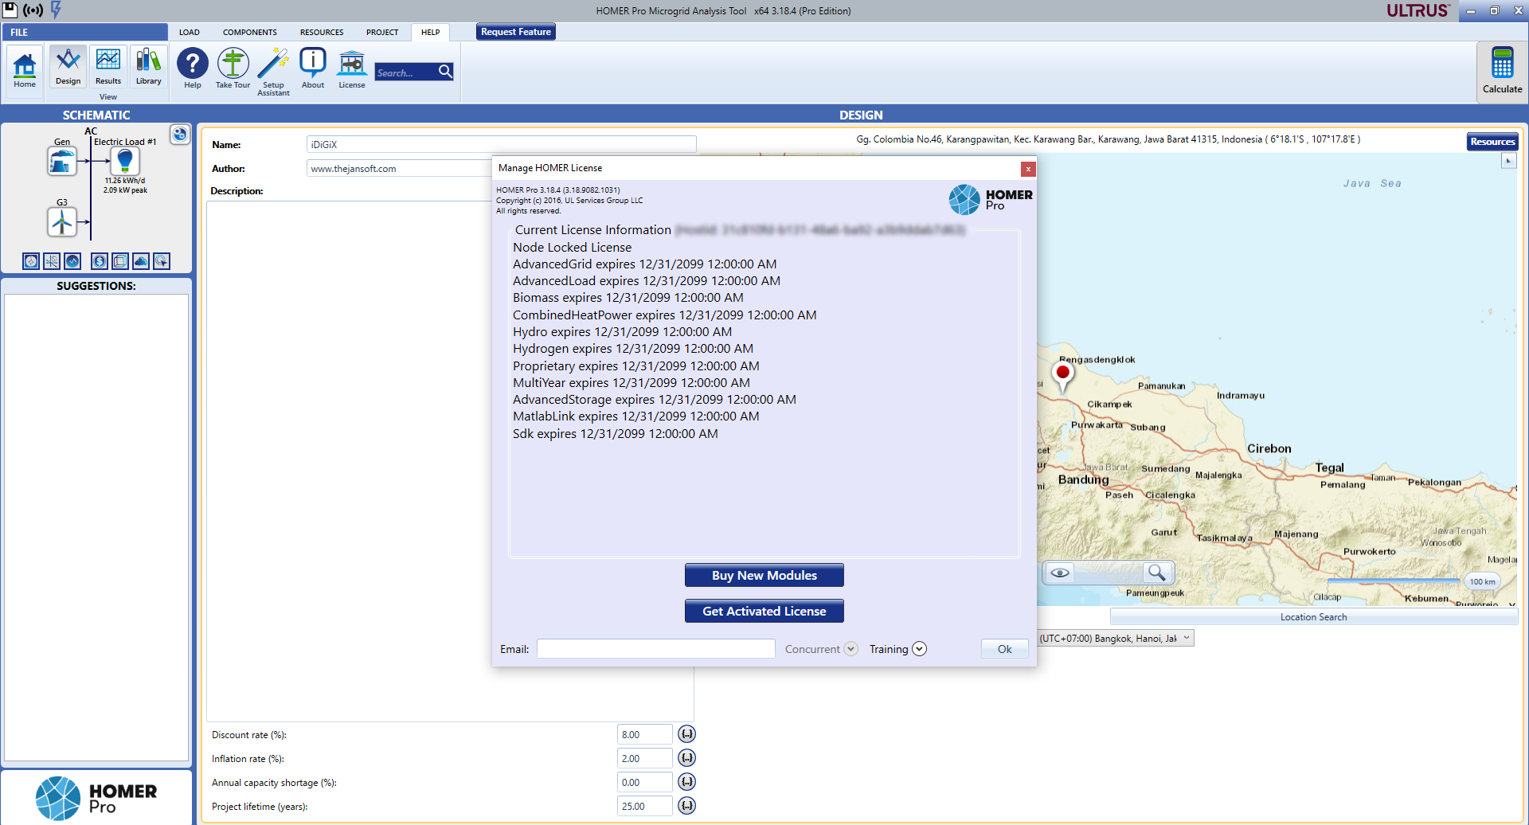Click the ribbon Search text box

[406, 72]
